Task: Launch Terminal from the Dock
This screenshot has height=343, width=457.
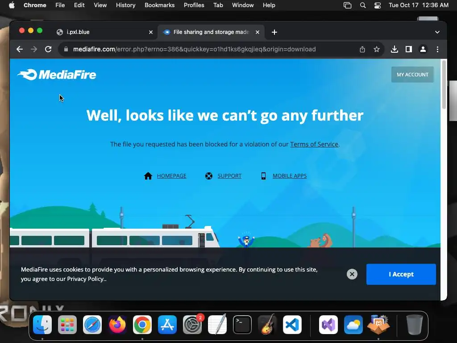Action: (x=242, y=325)
